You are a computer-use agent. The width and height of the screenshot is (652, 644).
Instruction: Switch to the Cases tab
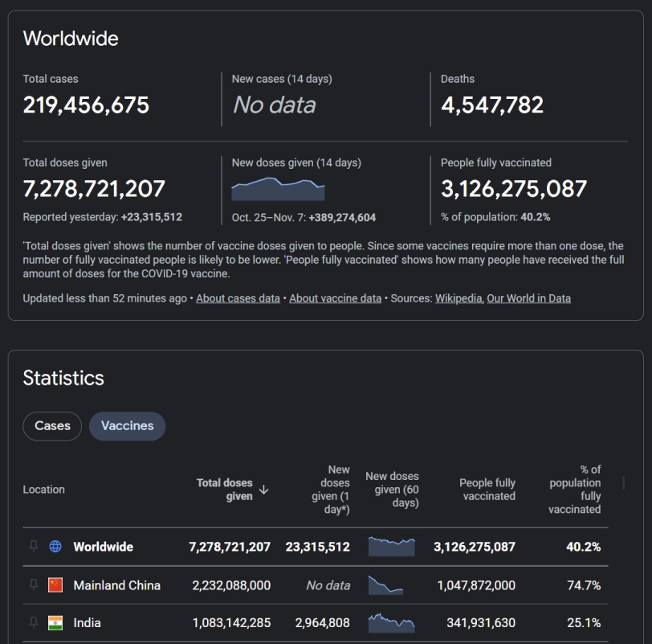click(52, 426)
